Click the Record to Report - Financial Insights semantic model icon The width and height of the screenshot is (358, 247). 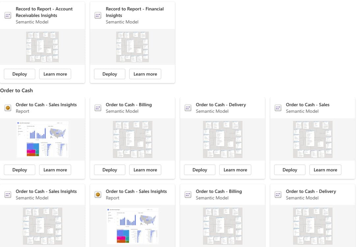click(97, 15)
